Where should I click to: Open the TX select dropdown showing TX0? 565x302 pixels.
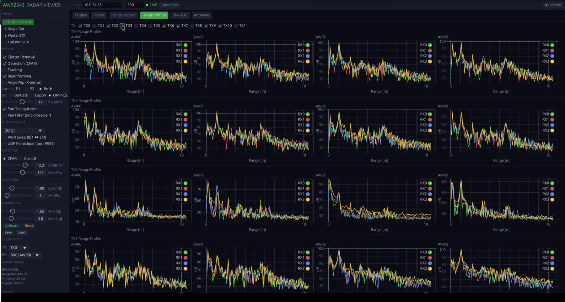coord(18,248)
